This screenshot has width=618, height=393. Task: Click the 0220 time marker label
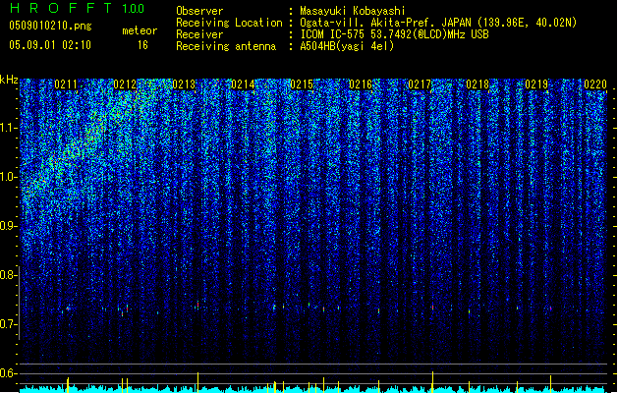point(595,84)
